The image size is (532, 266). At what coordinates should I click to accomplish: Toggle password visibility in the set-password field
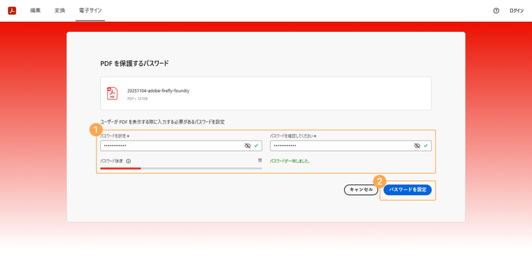[x=248, y=146]
